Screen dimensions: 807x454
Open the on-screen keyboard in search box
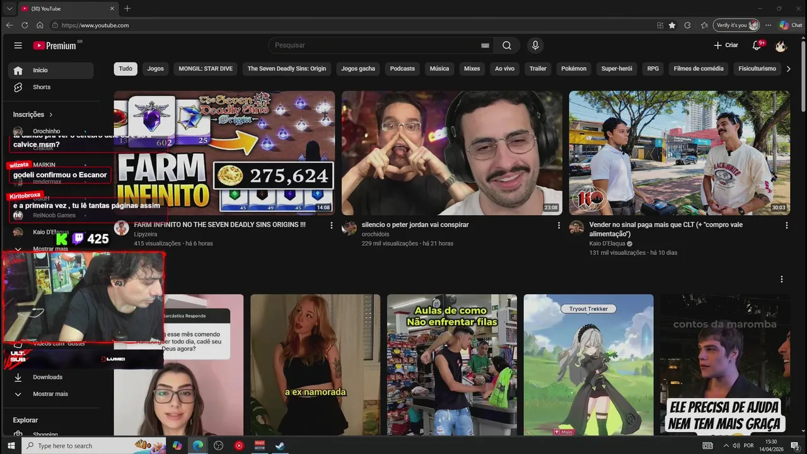pyautogui.click(x=485, y=45)
